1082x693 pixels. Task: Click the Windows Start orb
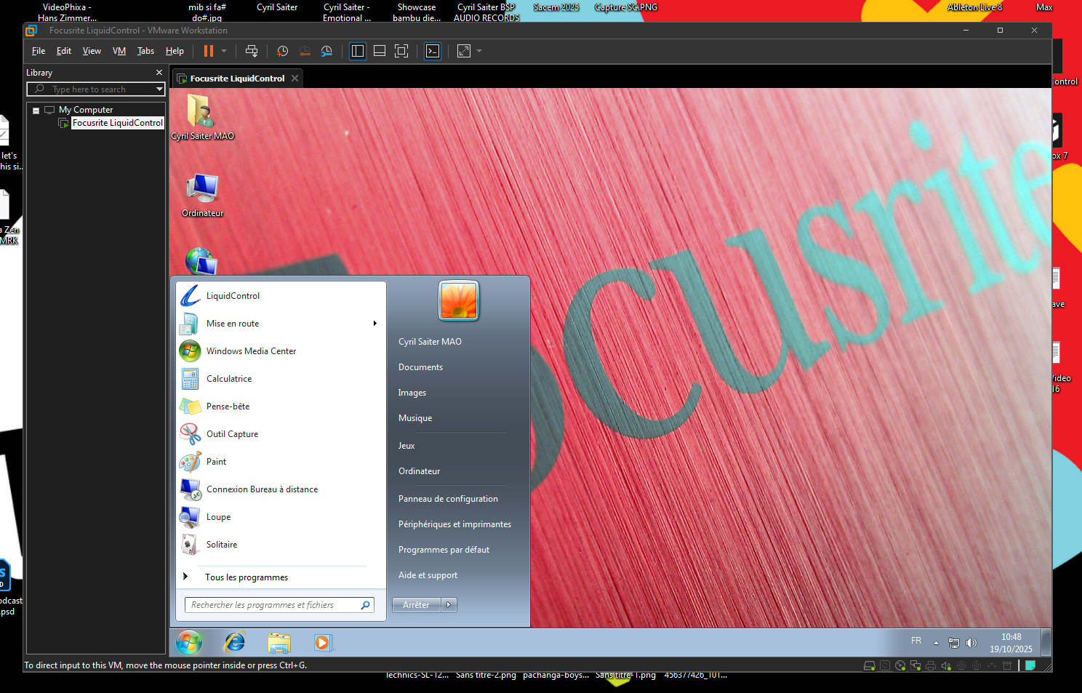pyautogui.click(x=189, y=643)
